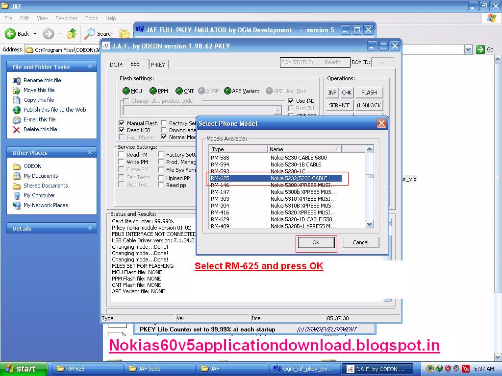
Task: Switch to Ogm_jaf_pkey_em taskbar window
Action: point(304,369)
